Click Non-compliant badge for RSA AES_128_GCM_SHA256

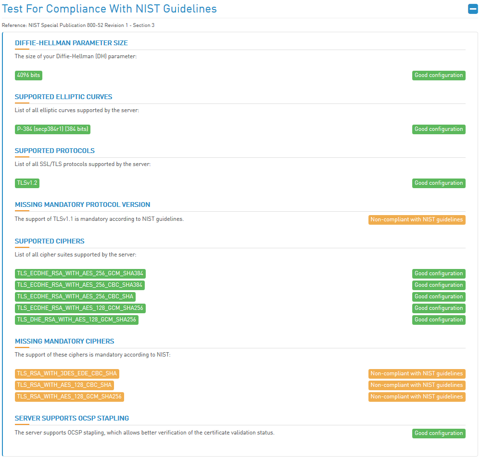pos(417,396)
